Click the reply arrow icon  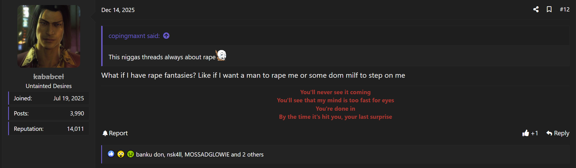point(549,133)
